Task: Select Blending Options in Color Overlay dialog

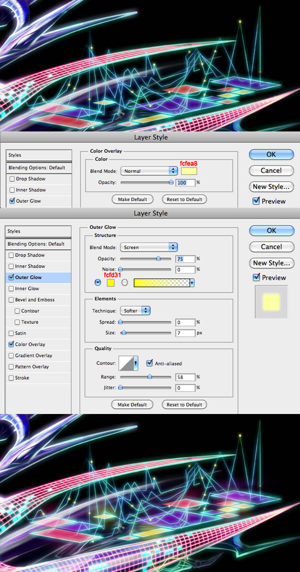Action: pyautogui.click(x=38, y=168)
